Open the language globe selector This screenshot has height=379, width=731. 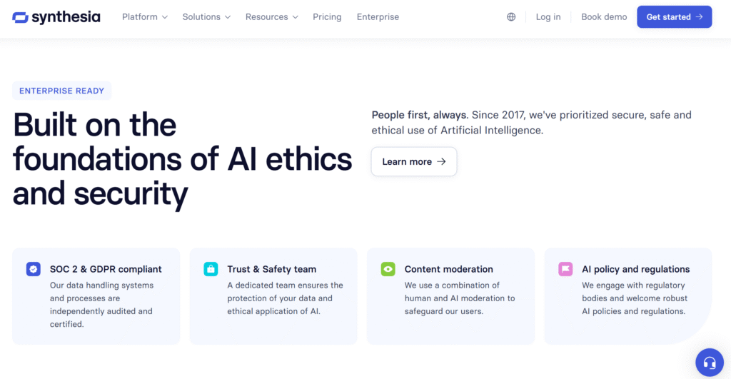pyautogui.click(x=511, y=17)
